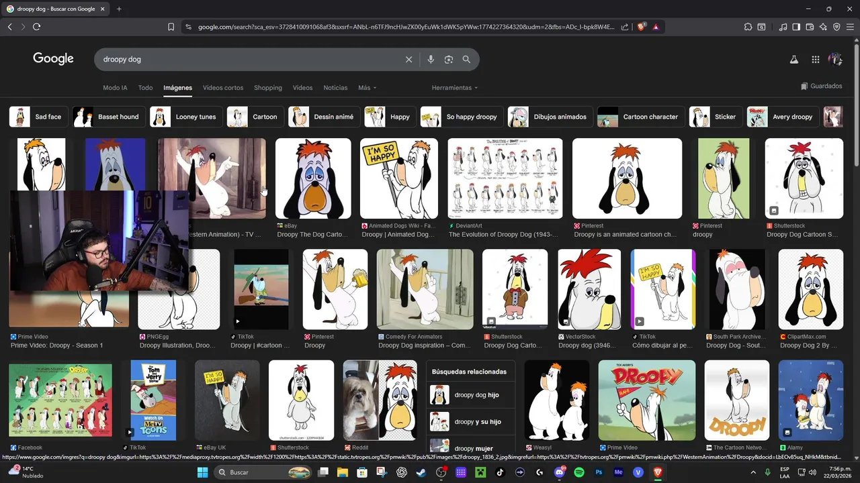Open TikTok app in the taskbar
Image resolution: width=860 pixels, height=483 pixels.
tap(501, 472)
